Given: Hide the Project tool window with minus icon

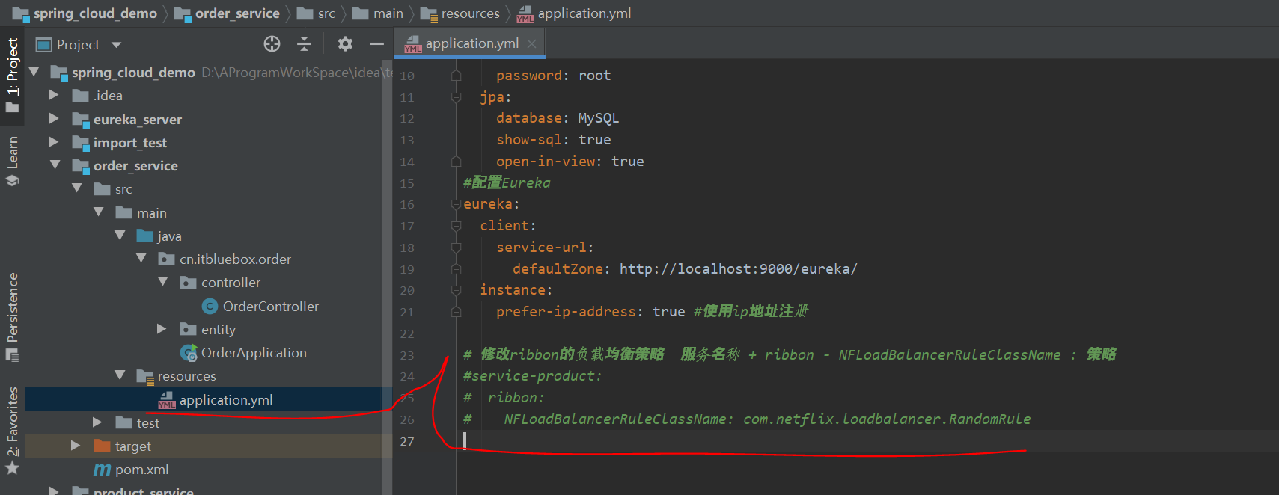Looking at the screenshot, I should [x=376, y=44].
